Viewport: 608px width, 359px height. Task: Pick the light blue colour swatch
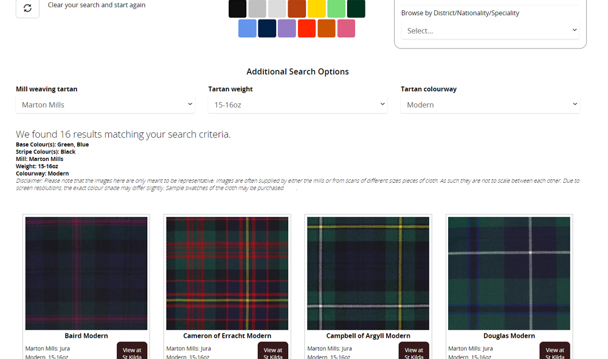(x=247, y=29)
